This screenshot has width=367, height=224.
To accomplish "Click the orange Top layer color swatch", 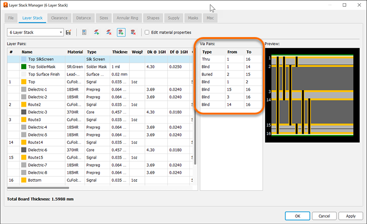I will point(24,82).
